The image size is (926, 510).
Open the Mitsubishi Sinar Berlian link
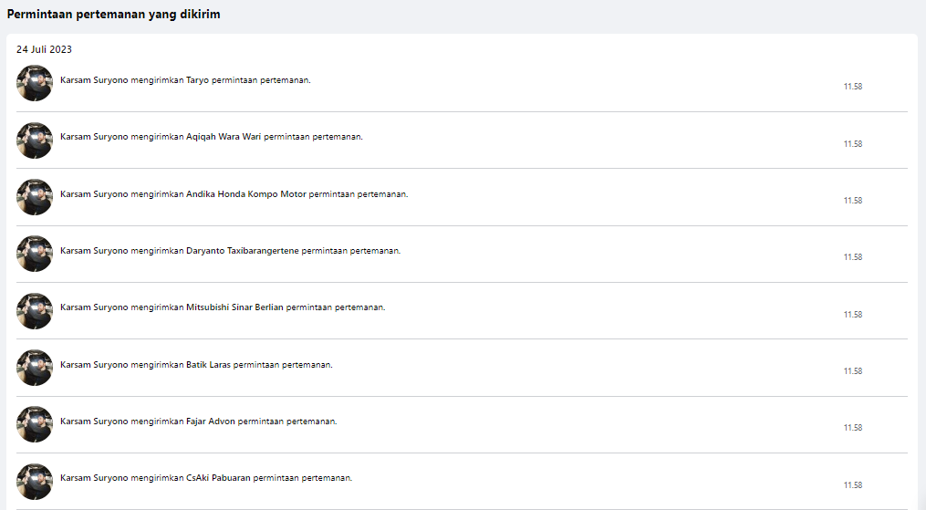[235, 307]
